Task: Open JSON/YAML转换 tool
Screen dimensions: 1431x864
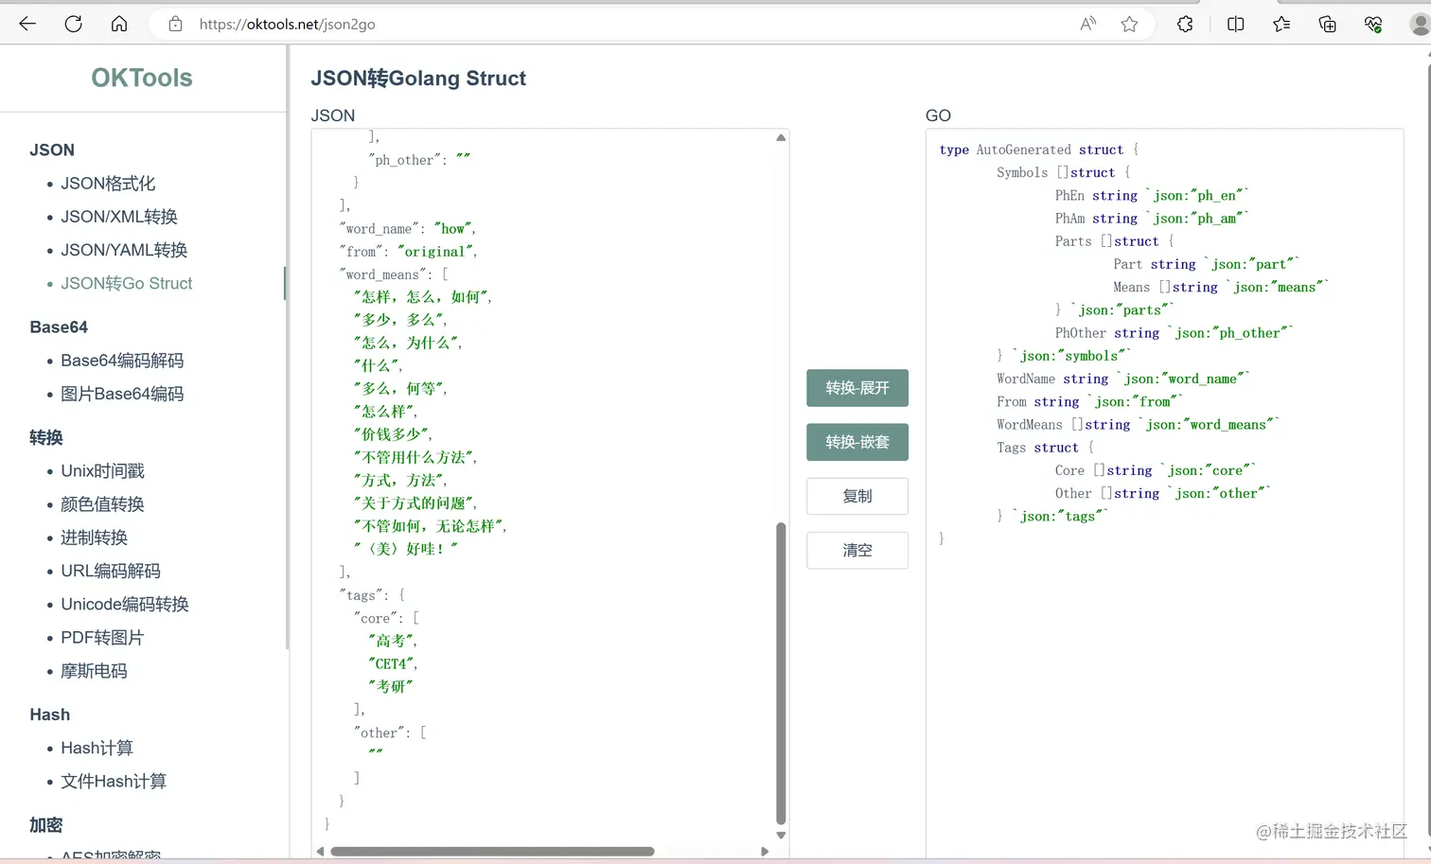Action: [x=124, y=250]
